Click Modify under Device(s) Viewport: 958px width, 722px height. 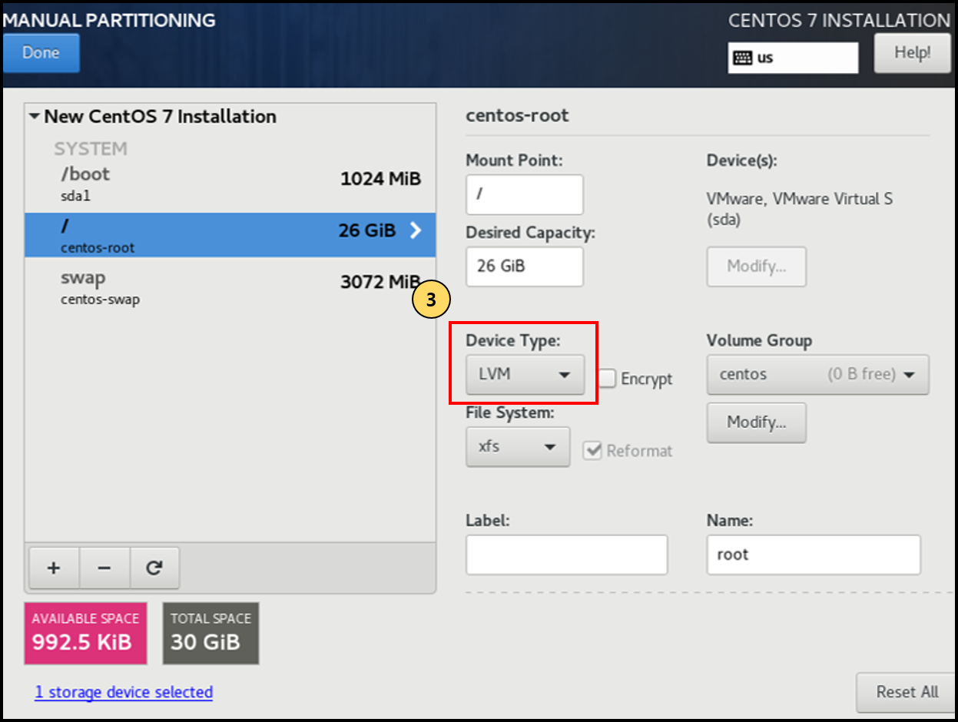(x=755, y=267)
